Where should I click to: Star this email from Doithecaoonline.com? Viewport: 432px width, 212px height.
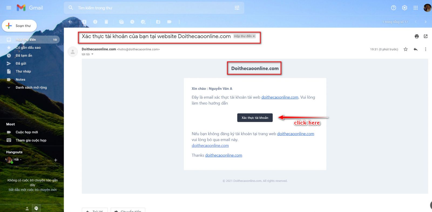click(406, 49)
